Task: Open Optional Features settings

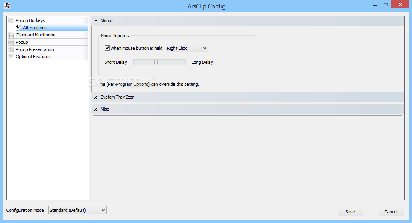Action: point(33,57)
